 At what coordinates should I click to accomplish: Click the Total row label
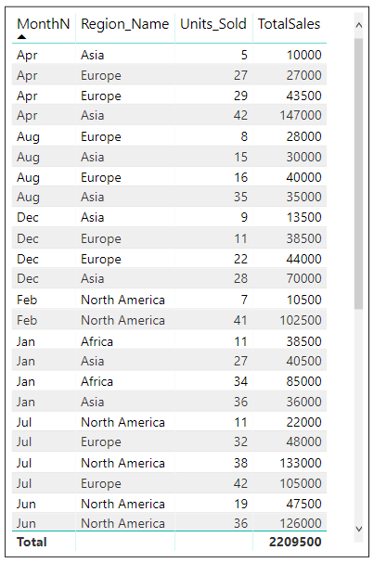click(x=32, y=542)
